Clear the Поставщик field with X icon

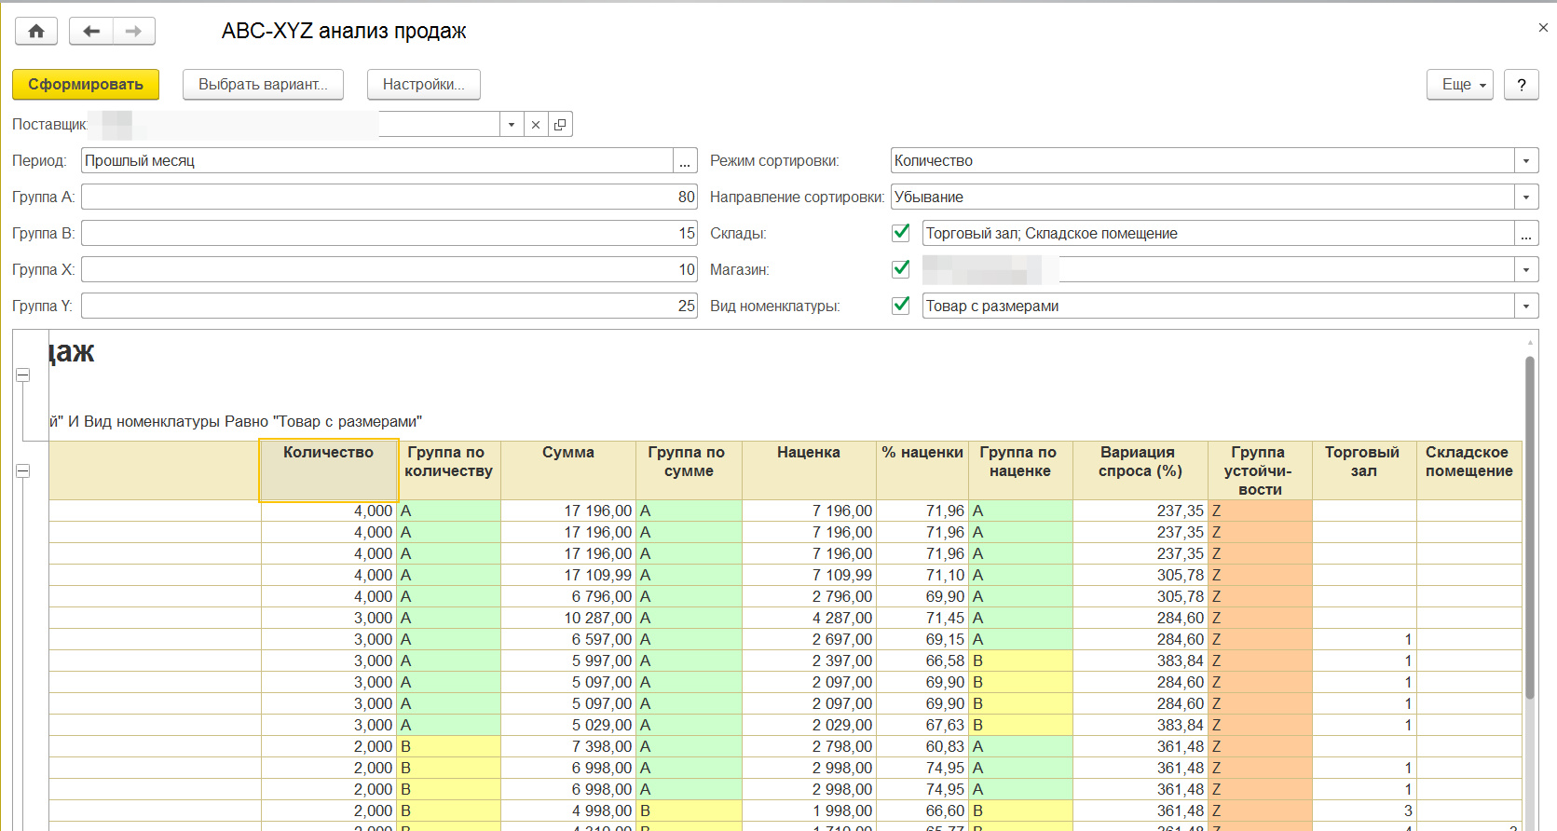tap(536, 125)
